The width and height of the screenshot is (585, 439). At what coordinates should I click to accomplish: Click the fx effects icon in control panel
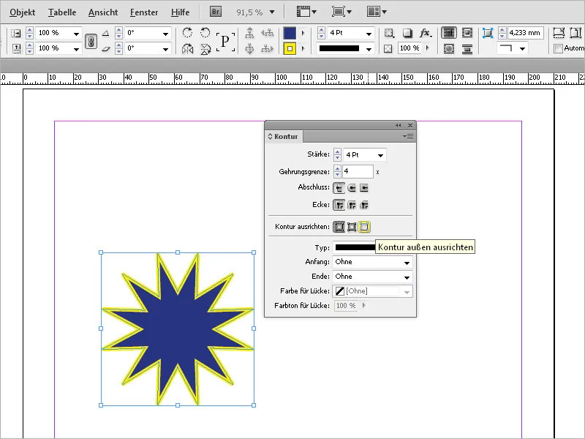coord(425,33)
